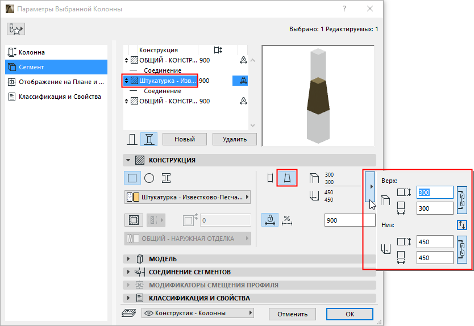Select the Штукатурка segment row in list
The image size is (474, 326).
[185, 81]
